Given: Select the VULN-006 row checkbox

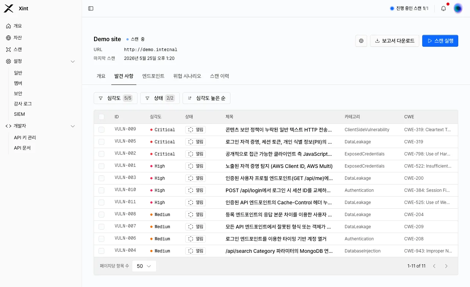Looking at the screenshot, I should [x=101, y=239].
